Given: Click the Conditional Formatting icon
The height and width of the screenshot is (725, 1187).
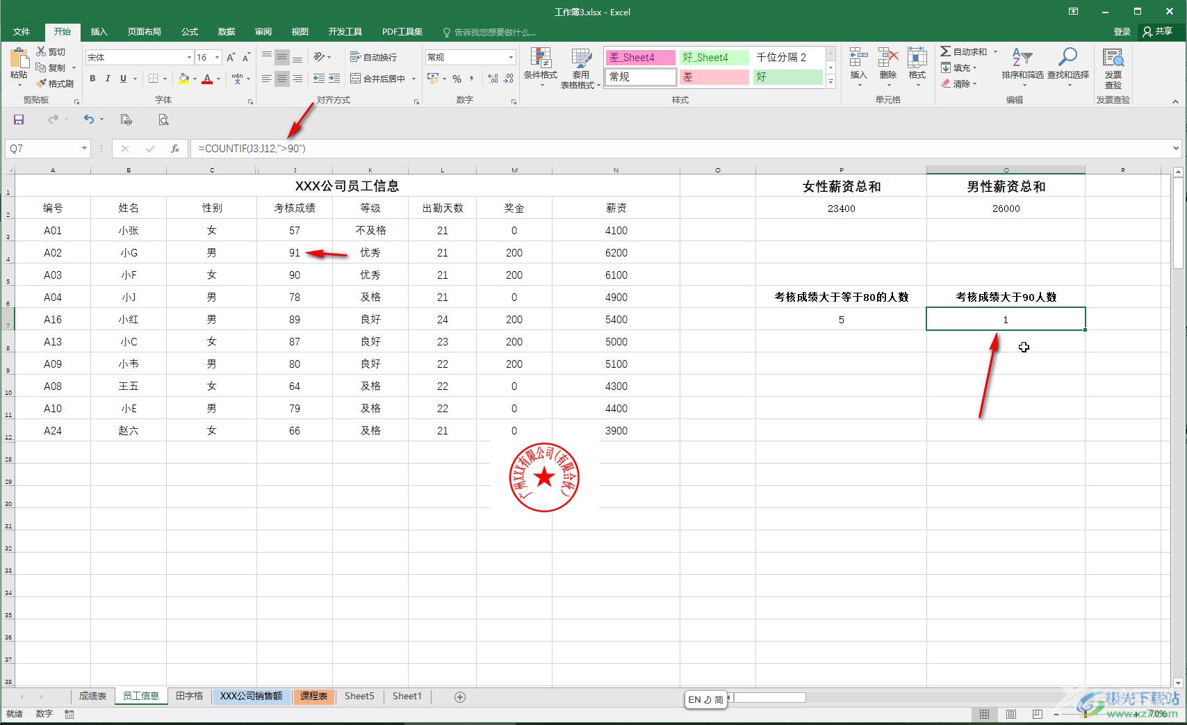Looking at the screenshot, I should (541, 58).
